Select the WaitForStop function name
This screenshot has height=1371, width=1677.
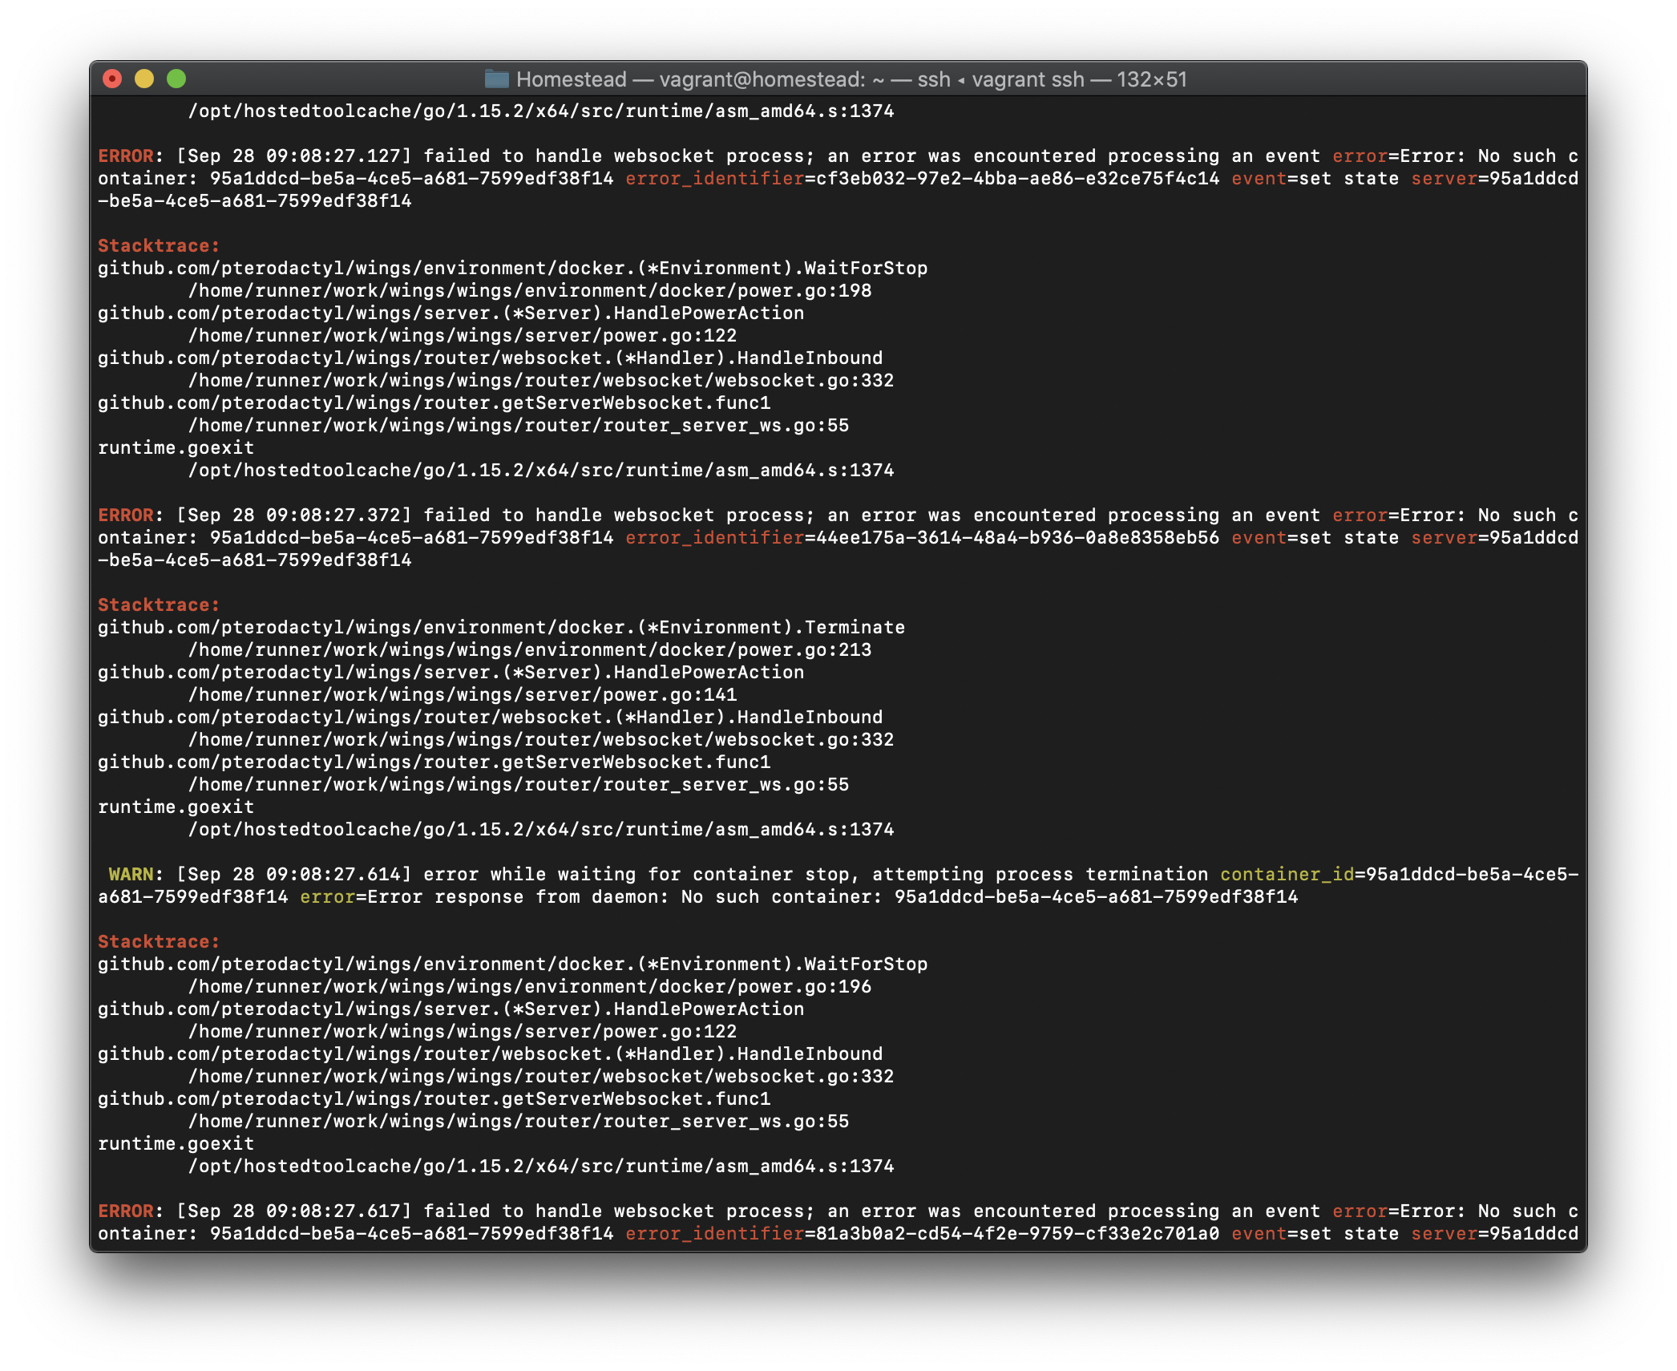[x=866, y=268]
